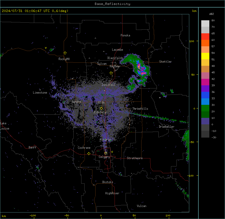Screen dimensions: 225x219
Task: Click the white asterisk above Limestone label
Action: tap(40, 90)
